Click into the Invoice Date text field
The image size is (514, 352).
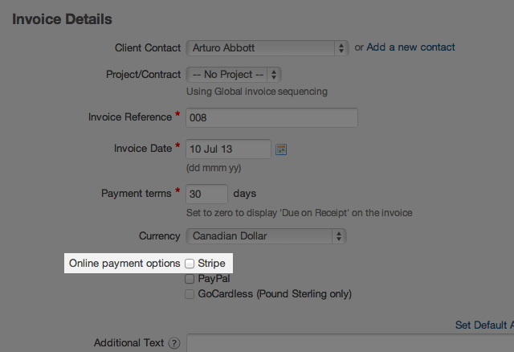click(228, 149)
